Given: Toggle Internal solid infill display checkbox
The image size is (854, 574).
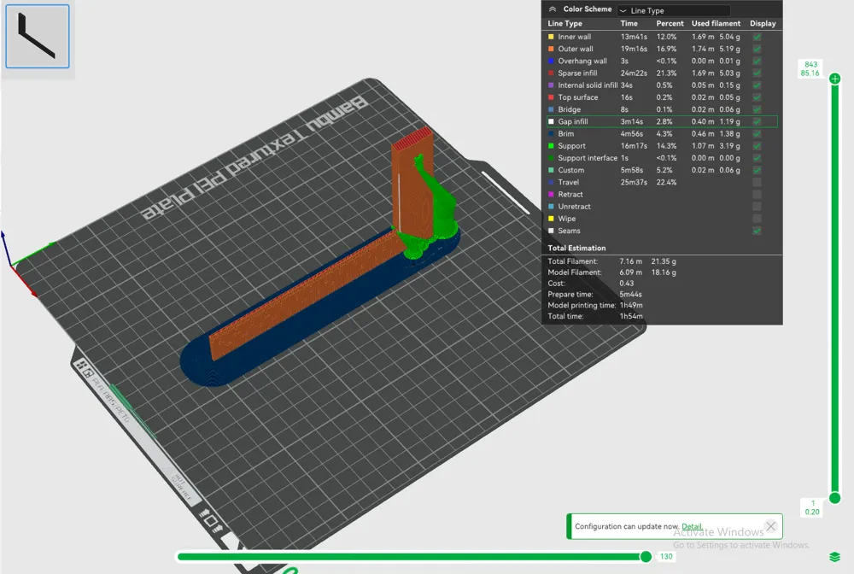Looking at the screenshot, I should pyautogui.click(x=757, y=85).
